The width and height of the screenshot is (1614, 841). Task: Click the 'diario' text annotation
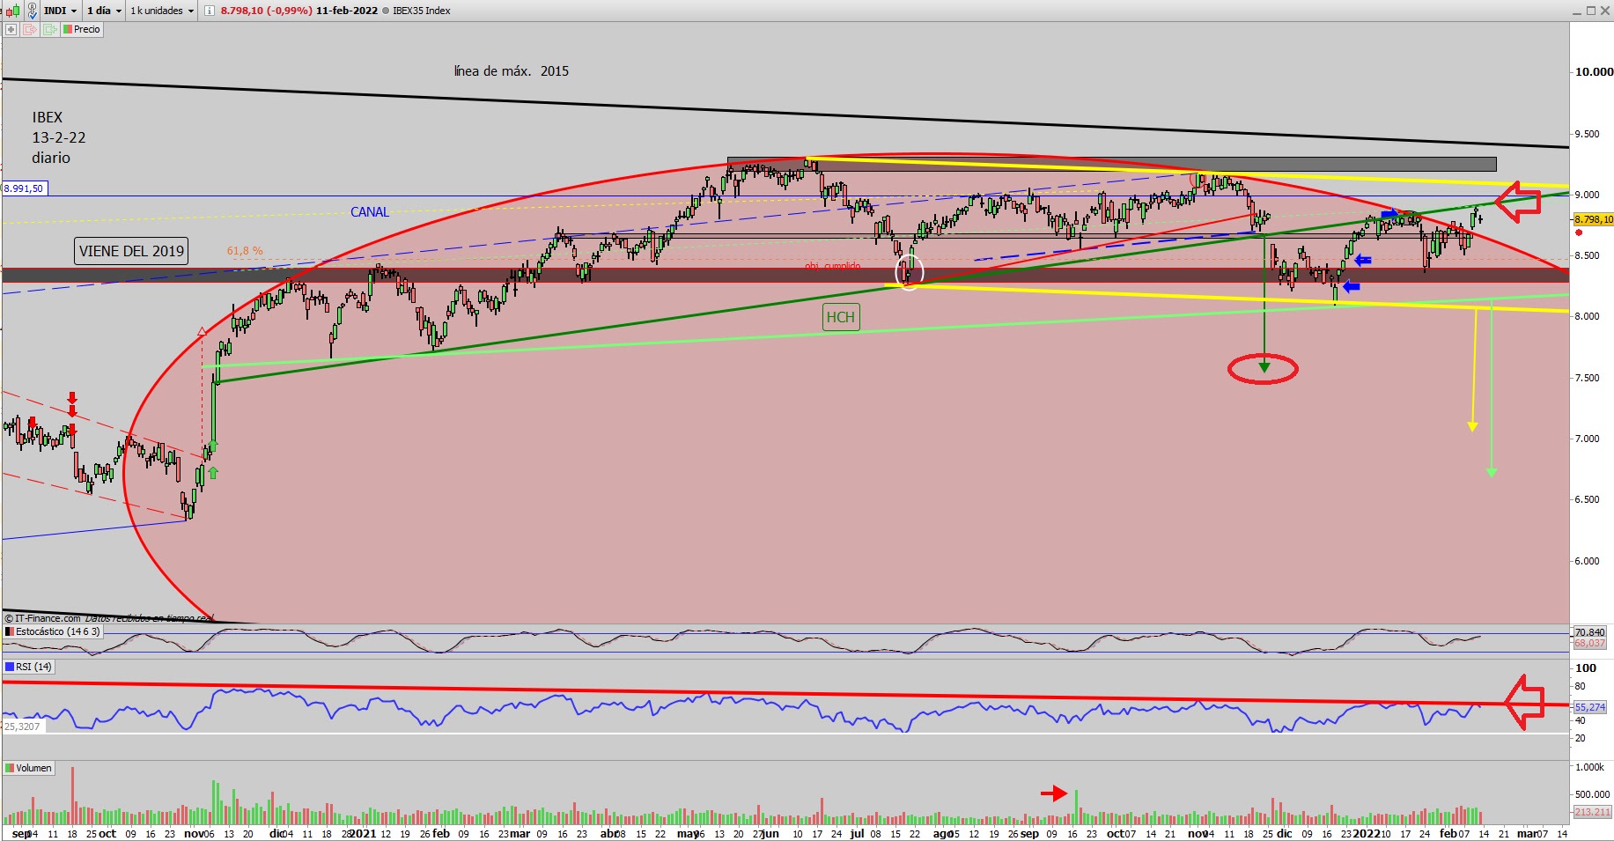click(x=51, y=158)
